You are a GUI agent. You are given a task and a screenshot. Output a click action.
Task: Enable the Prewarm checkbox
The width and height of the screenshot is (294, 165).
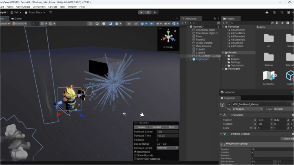(x=252, y=155)
